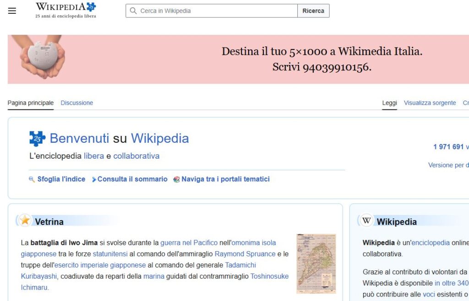Click the star icon beside Vetrina
469x301 pixels.
pos(25,220)
